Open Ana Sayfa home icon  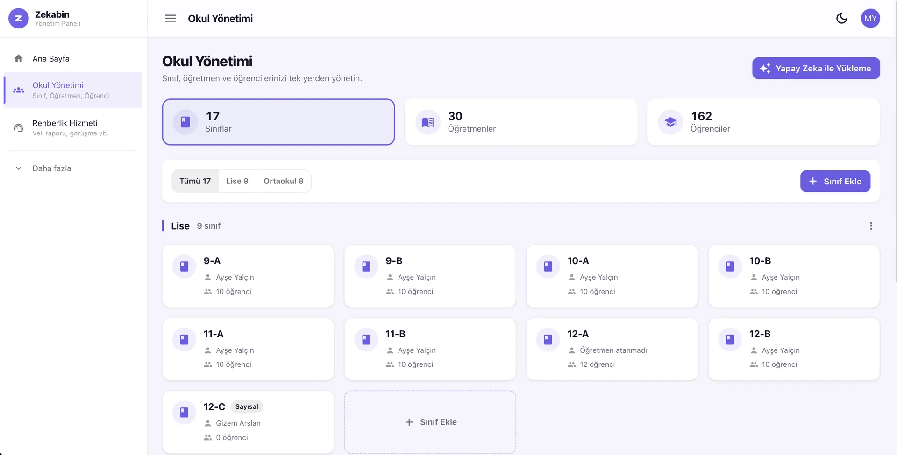(19, 58)
